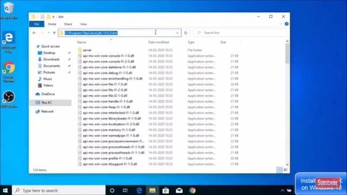Select This PC in navigation pane

pyautogui.click(x=50, y=102)
